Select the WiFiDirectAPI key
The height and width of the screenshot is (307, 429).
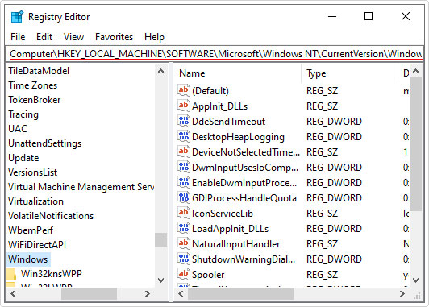coord(37,245)
